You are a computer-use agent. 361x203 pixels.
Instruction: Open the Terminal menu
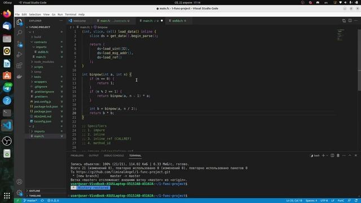coord(71,14)
